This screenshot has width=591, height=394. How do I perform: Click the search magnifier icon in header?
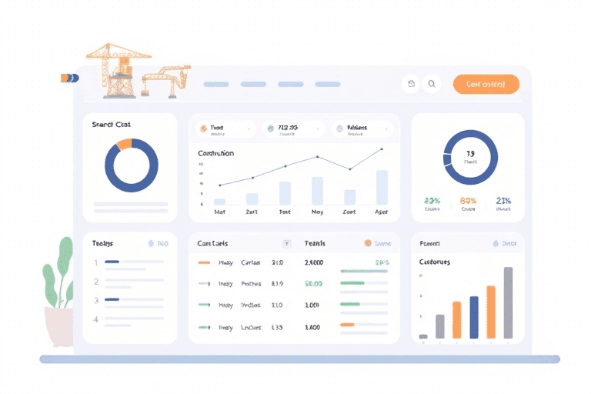tap(432, 85)
